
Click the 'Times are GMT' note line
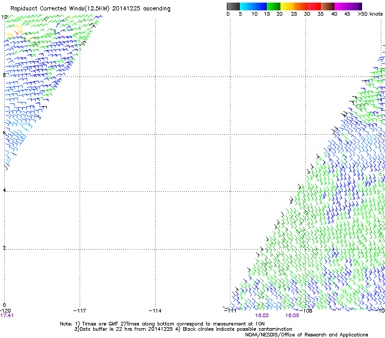click(162, 324)
